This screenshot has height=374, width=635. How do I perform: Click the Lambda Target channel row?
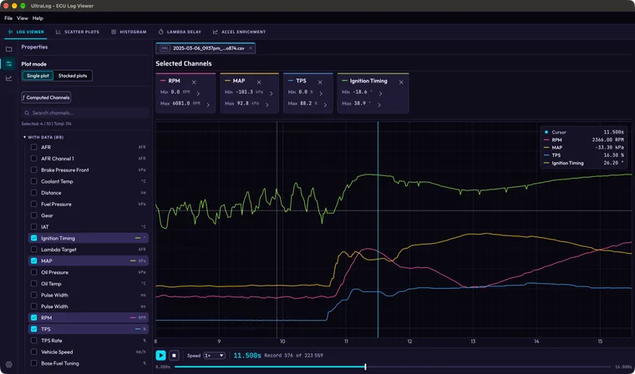89,250
